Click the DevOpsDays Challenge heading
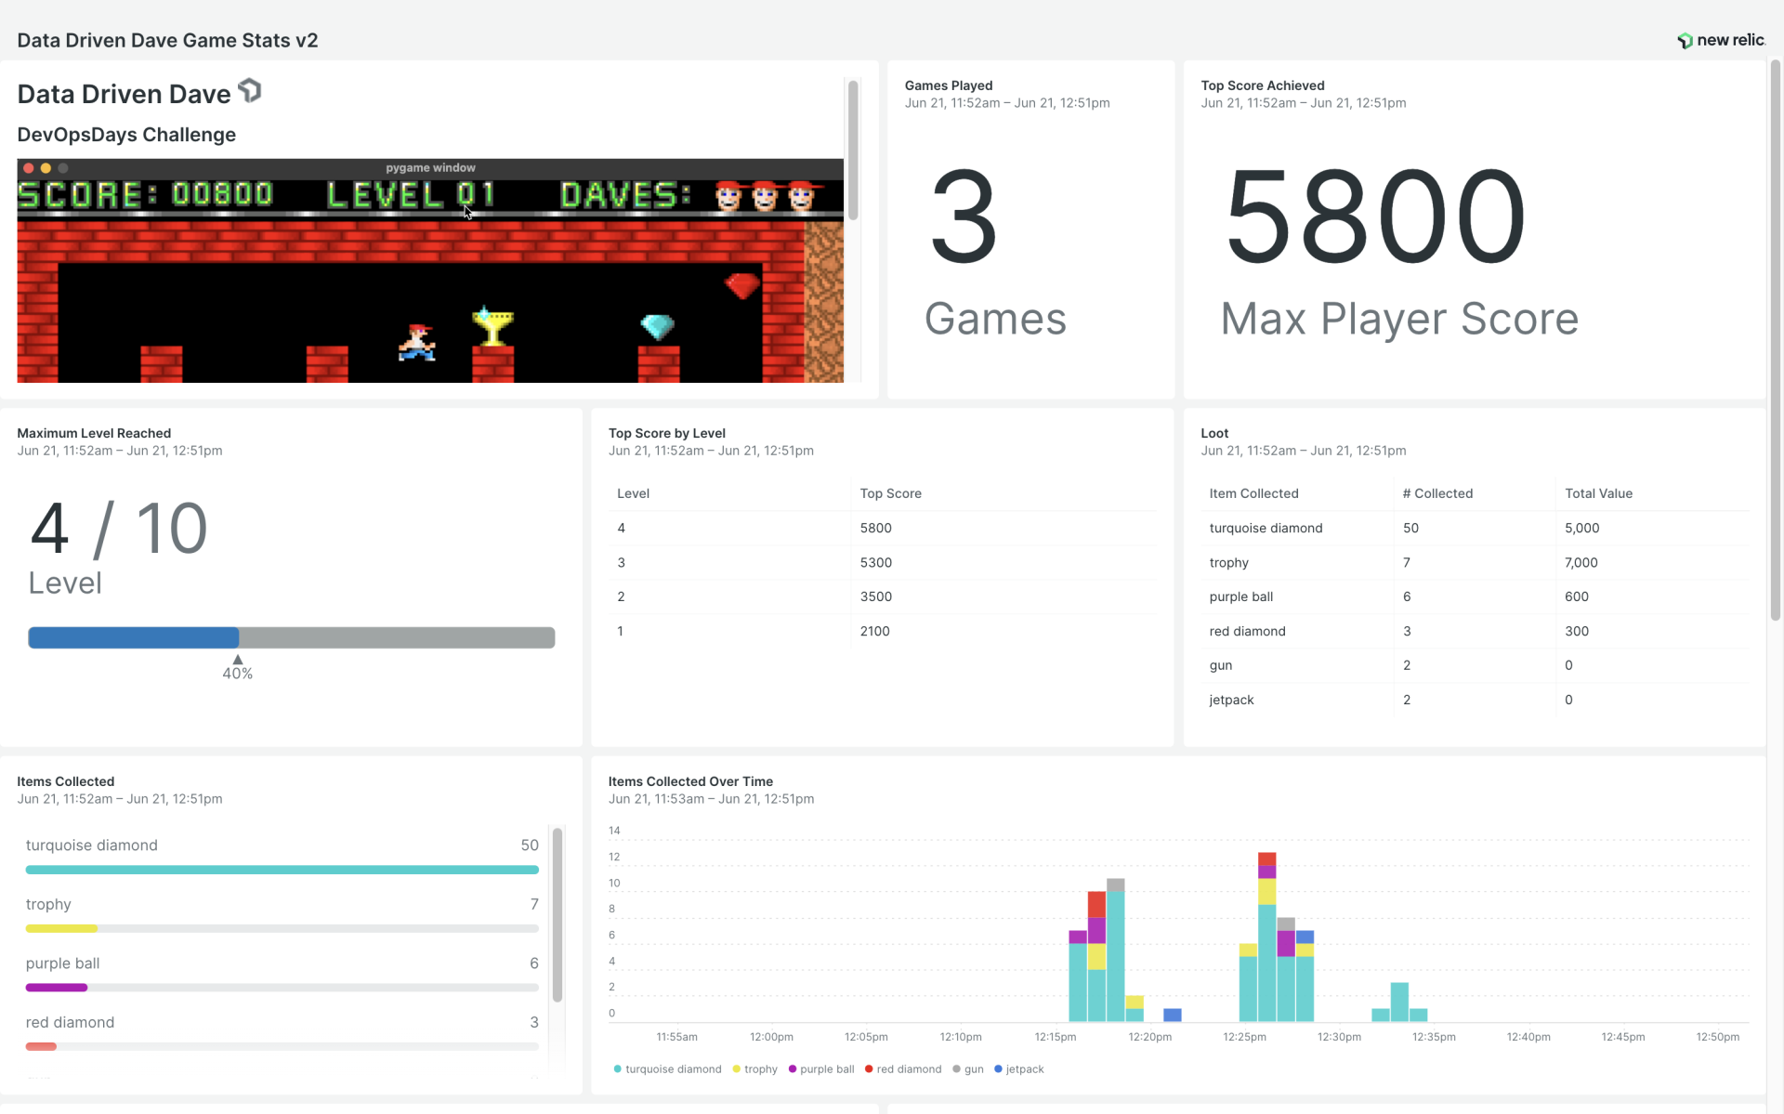The image size is (1784, 1114). click(126, 135)
